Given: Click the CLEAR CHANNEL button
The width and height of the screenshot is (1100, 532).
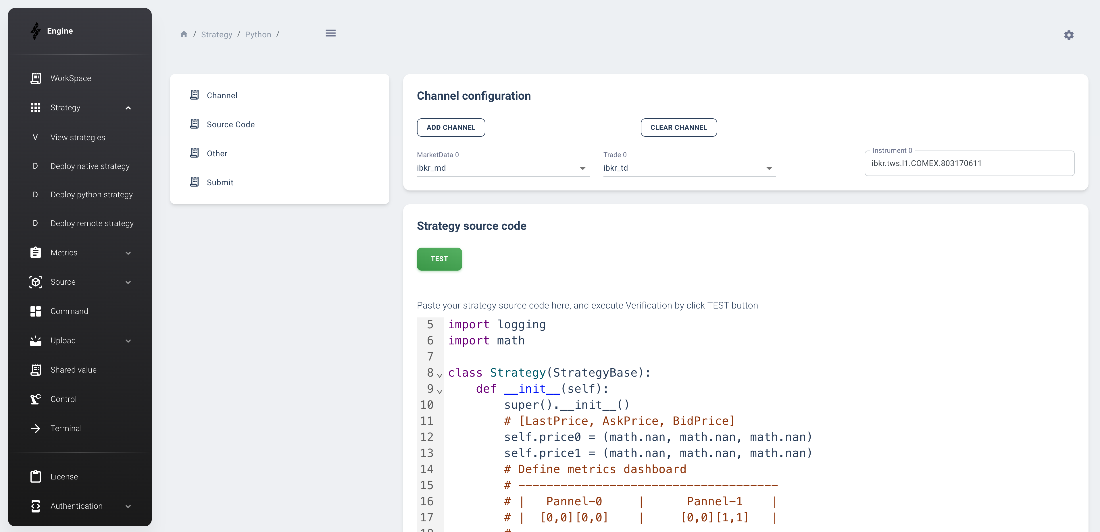Looking at the screenshot, I should (x=678, y=127).
